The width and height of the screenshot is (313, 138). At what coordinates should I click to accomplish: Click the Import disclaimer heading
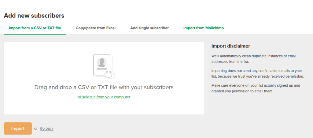point(230,46)
